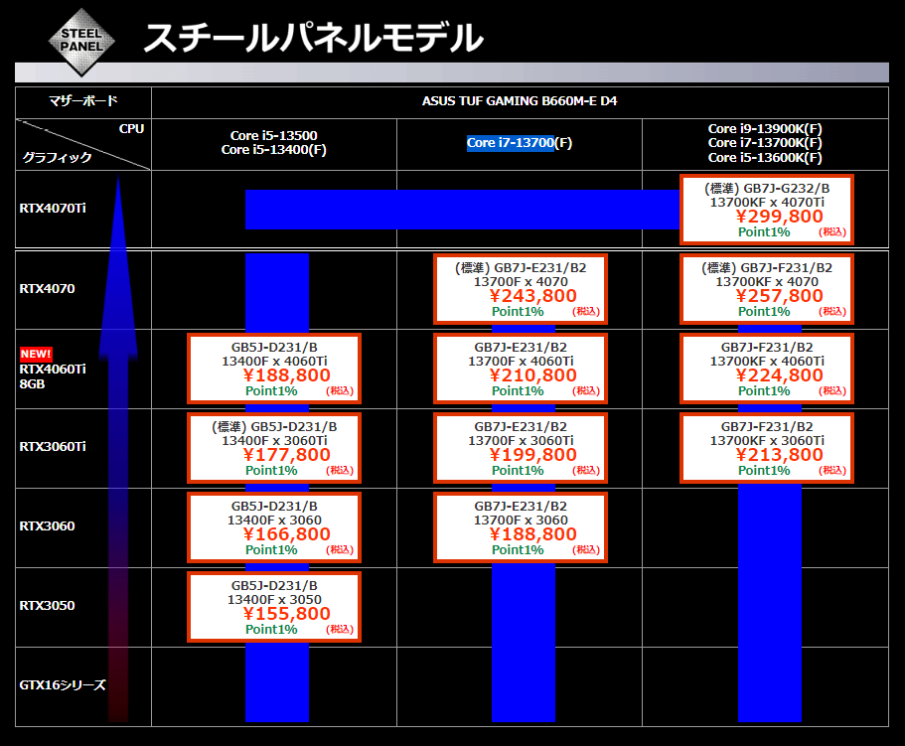This screenshot has width=905, height=746.
Task: Click the Core i5-13600K(F) header text
Action: [x=765, y=158]
